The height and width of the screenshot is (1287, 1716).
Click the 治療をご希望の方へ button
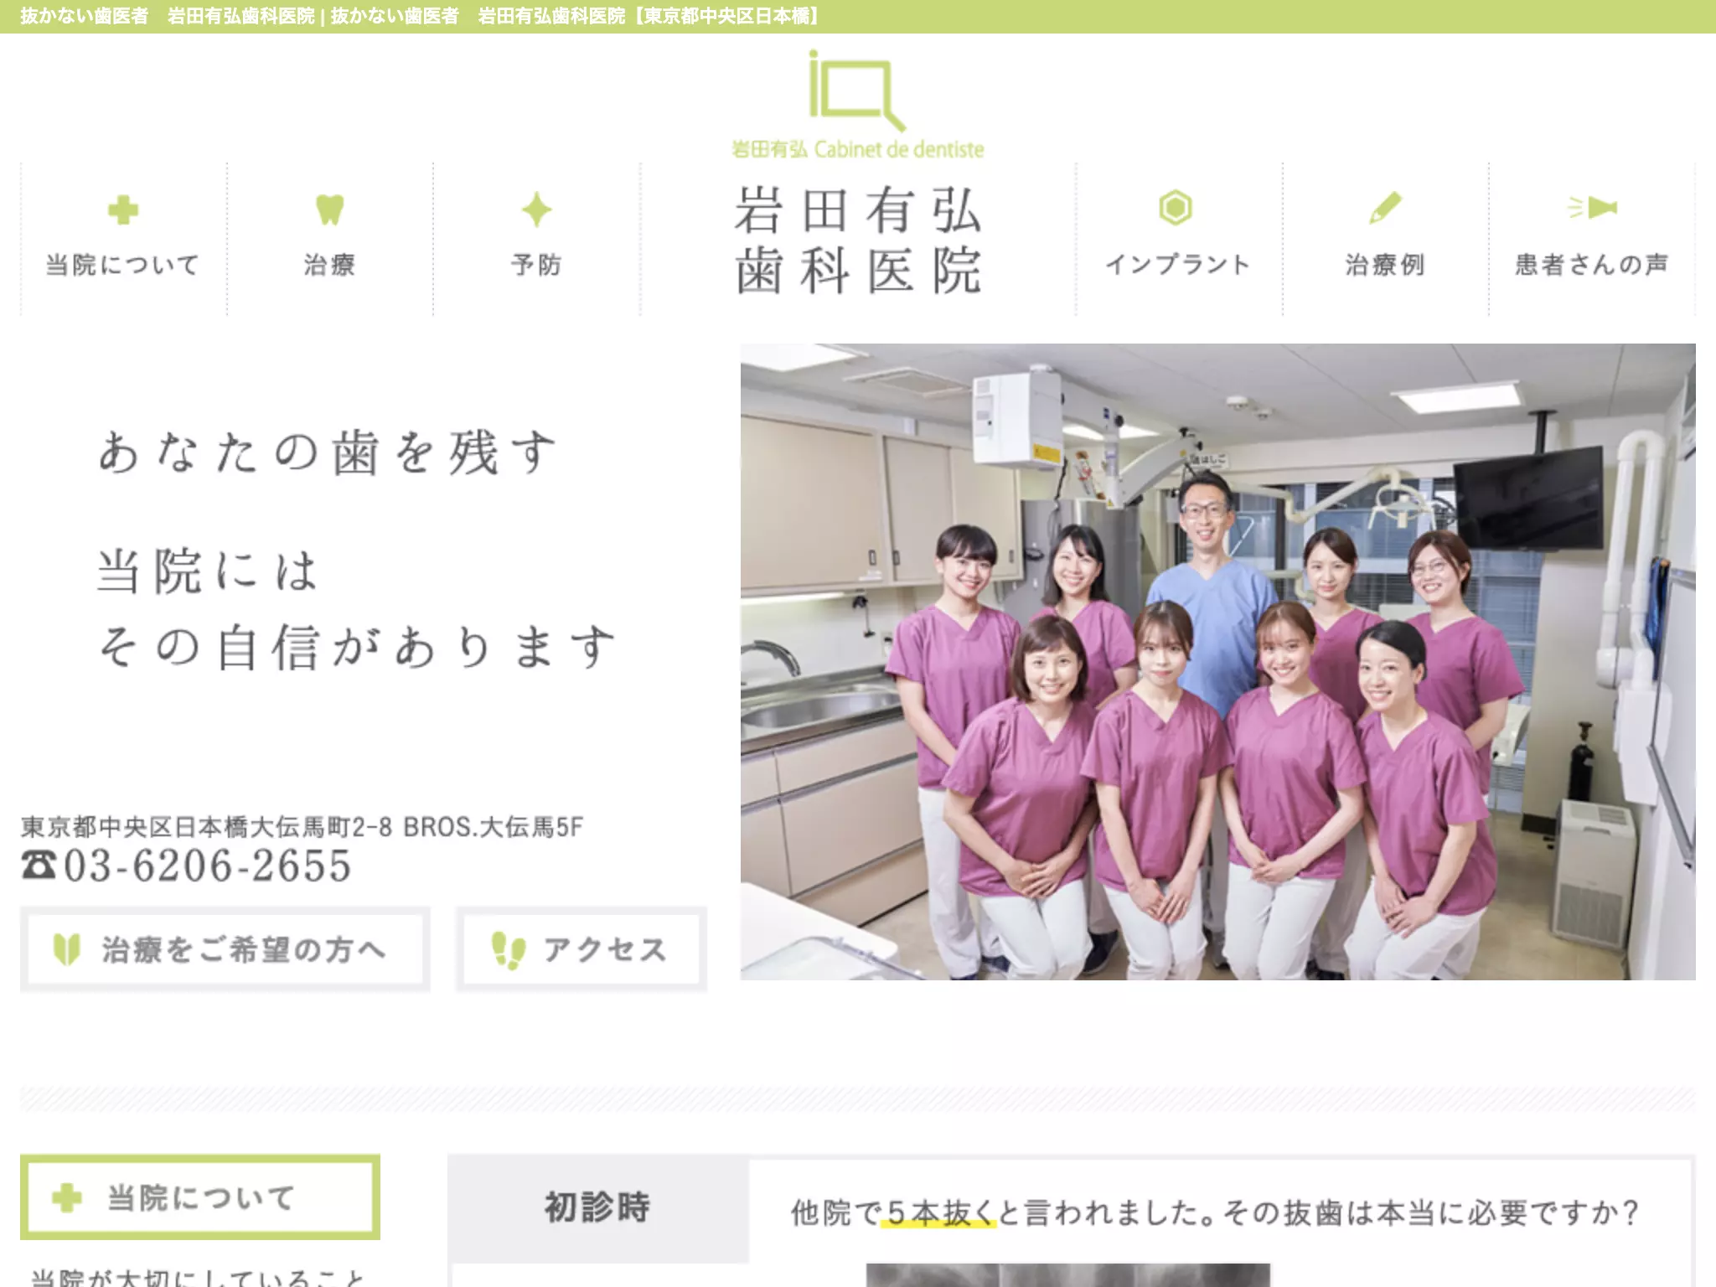225,949
